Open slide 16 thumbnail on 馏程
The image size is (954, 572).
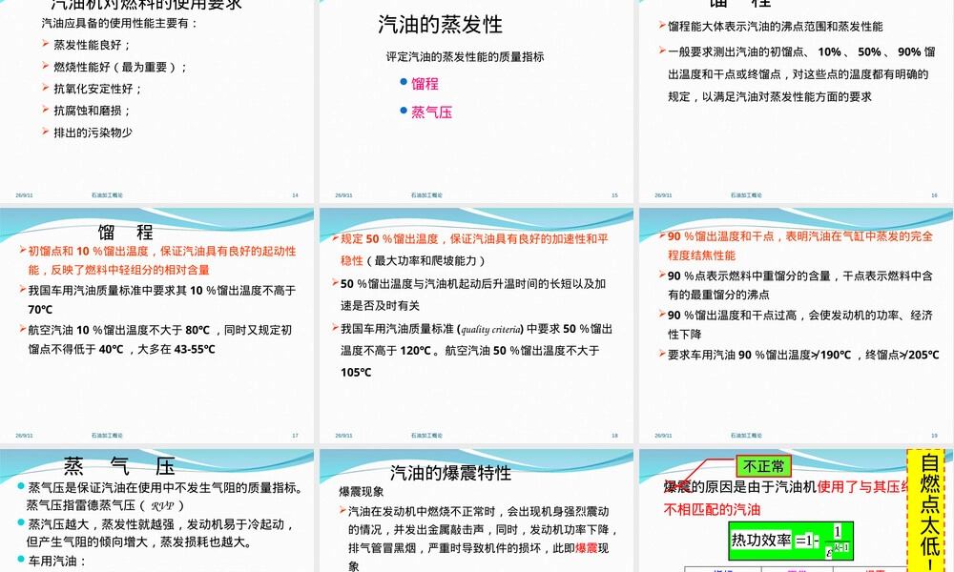point(796,100)
